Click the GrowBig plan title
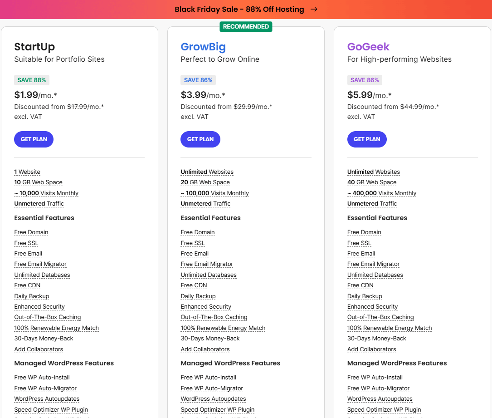 pos(203,47)
